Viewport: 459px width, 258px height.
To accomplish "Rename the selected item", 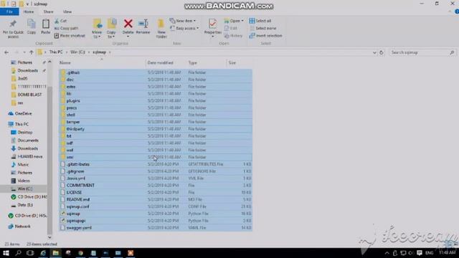I will point(143,27).
